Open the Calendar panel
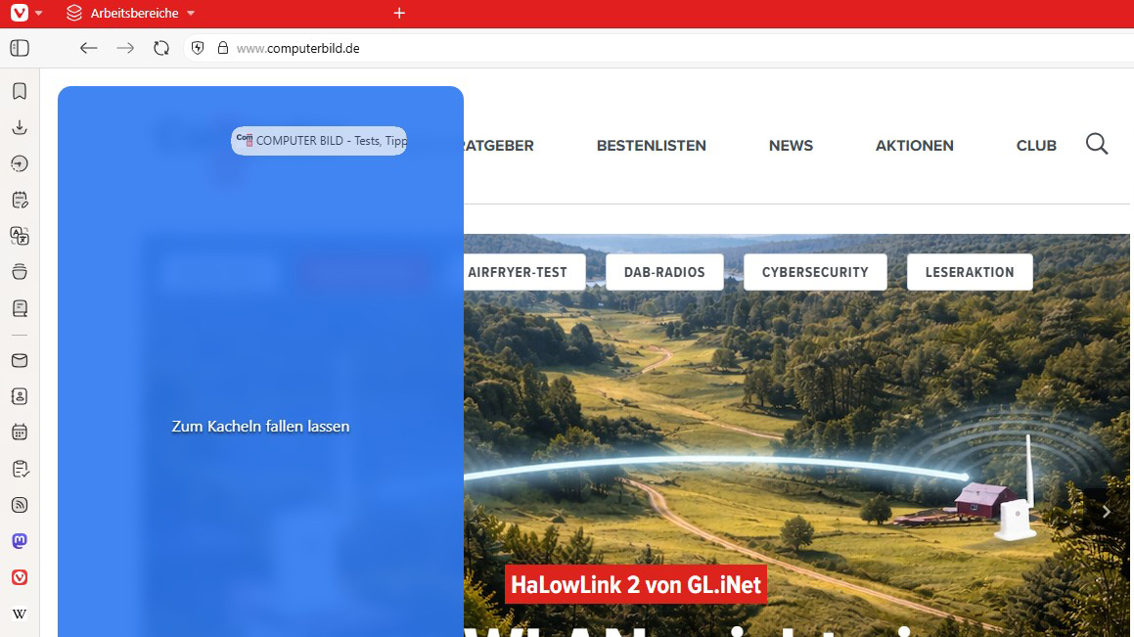The image size is (1134, 637). [x=20, y=432]
